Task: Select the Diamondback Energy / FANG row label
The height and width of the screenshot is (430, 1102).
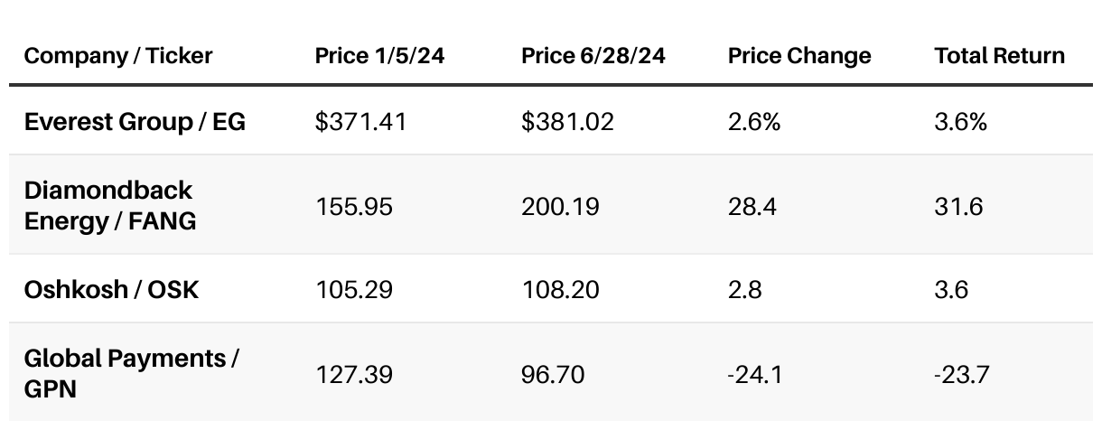Action: pos(109,205)
